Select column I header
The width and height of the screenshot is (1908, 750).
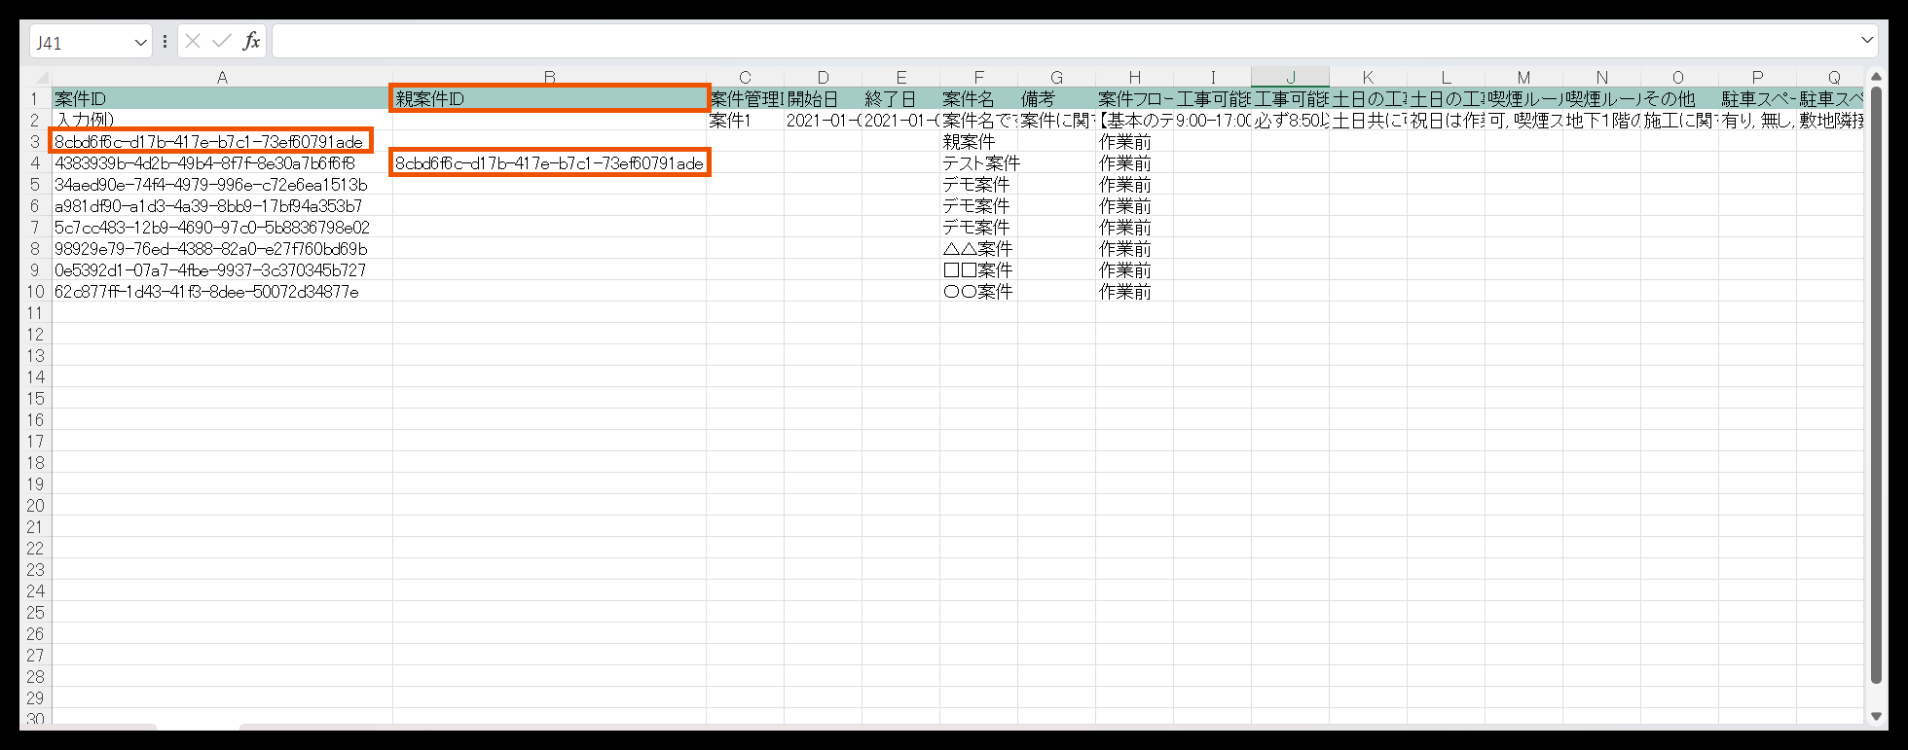point(1212,78)
